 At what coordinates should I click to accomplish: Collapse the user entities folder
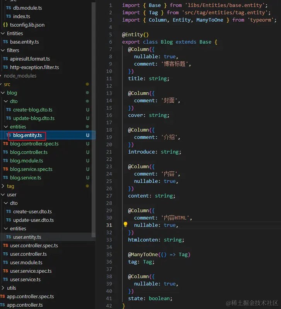(6, 228)
